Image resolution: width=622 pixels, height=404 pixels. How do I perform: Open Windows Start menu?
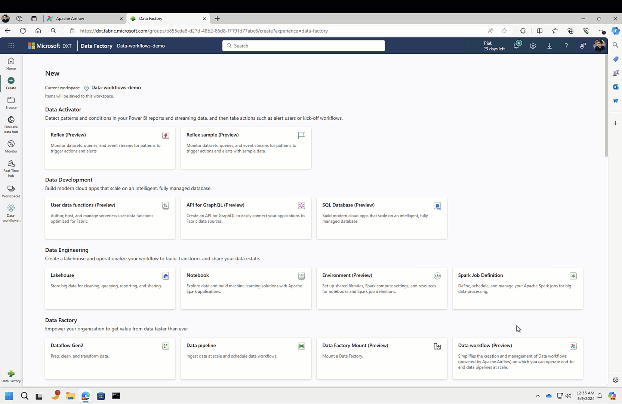point(9,396)
